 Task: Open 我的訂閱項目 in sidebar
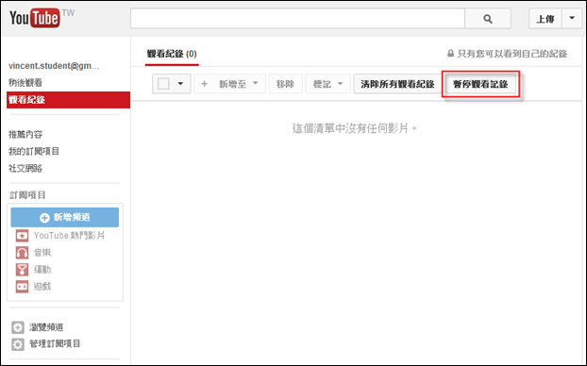tap(34, 151)
